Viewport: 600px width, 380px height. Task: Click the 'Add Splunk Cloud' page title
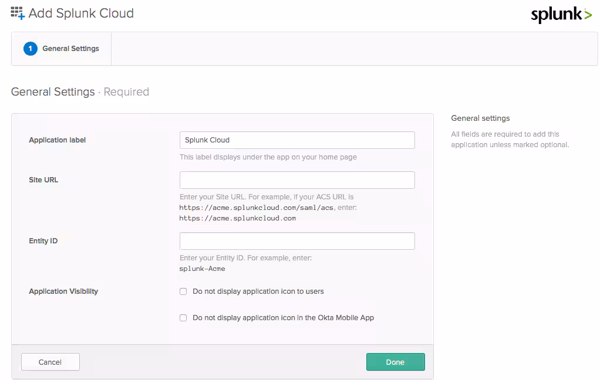pyautogui.click(x=81, y=13)
